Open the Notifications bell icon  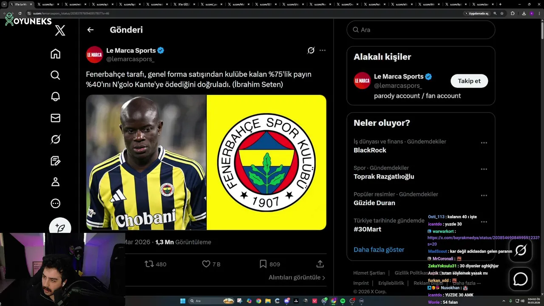tap(55, 96)
